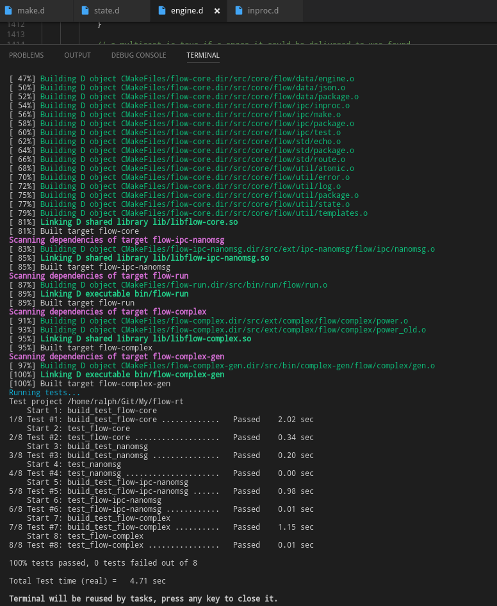
Task: Click the build line for data/json.o
Action: click(177, 88)
